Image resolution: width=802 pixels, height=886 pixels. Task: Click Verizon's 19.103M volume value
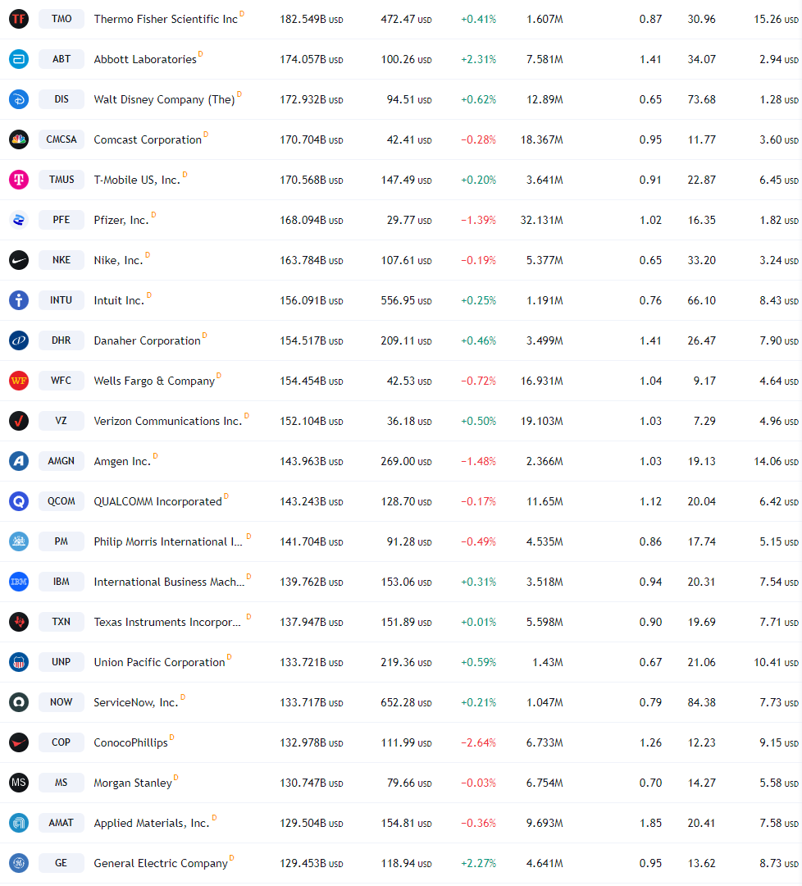tap(541, 421)
